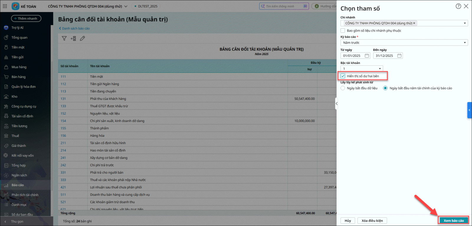Open calendar picker for Từ ngày
Screen dimensions: 472x226
click(x=367, y=56)
